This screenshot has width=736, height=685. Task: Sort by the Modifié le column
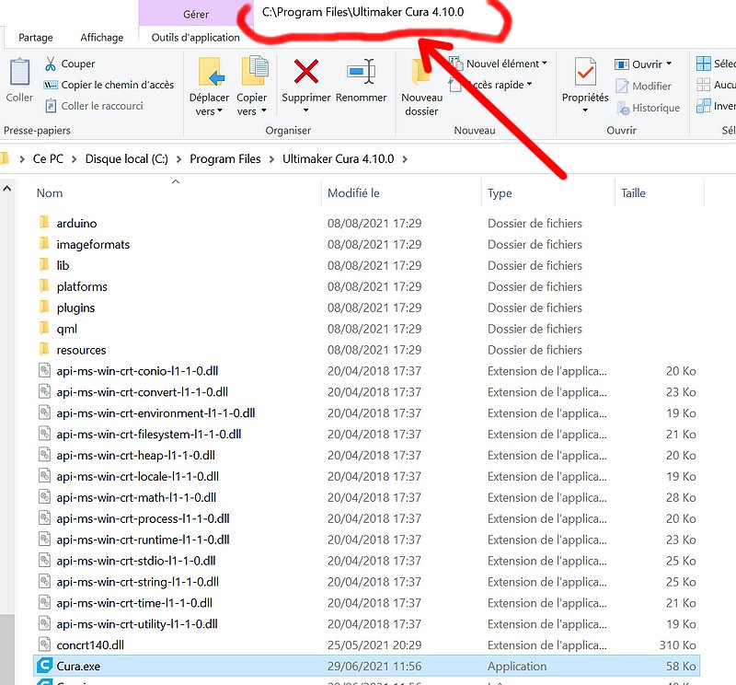[353, 192]
